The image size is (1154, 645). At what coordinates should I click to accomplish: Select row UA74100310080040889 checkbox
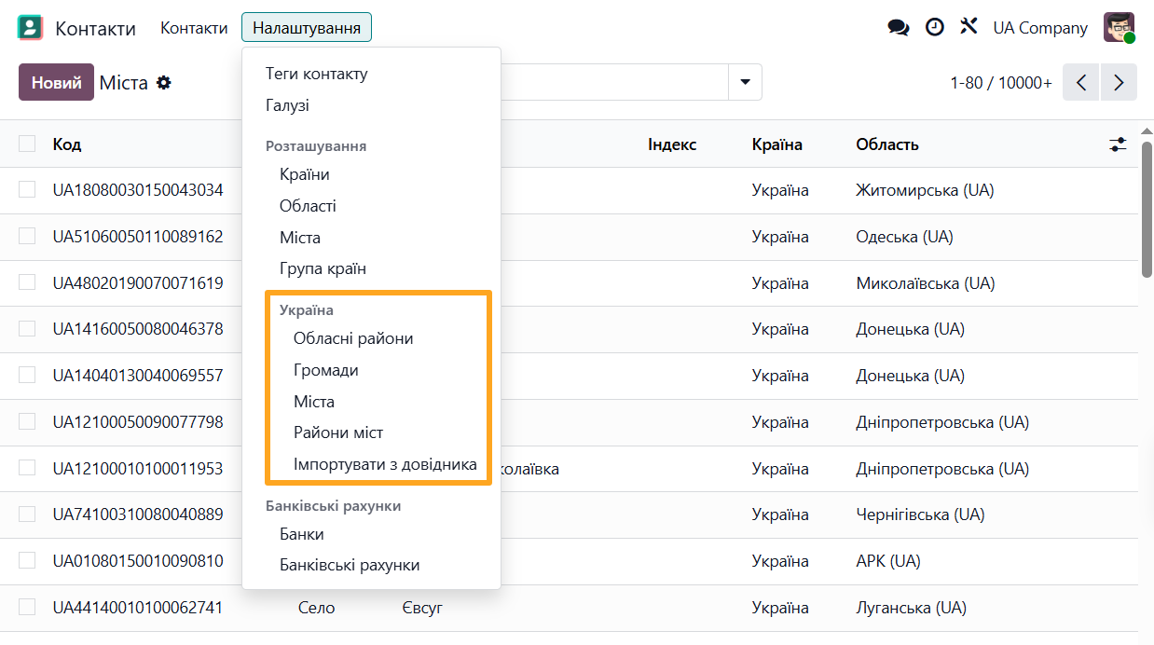coord(27,514)
